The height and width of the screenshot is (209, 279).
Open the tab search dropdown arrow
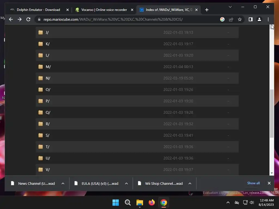pos(230,7)
